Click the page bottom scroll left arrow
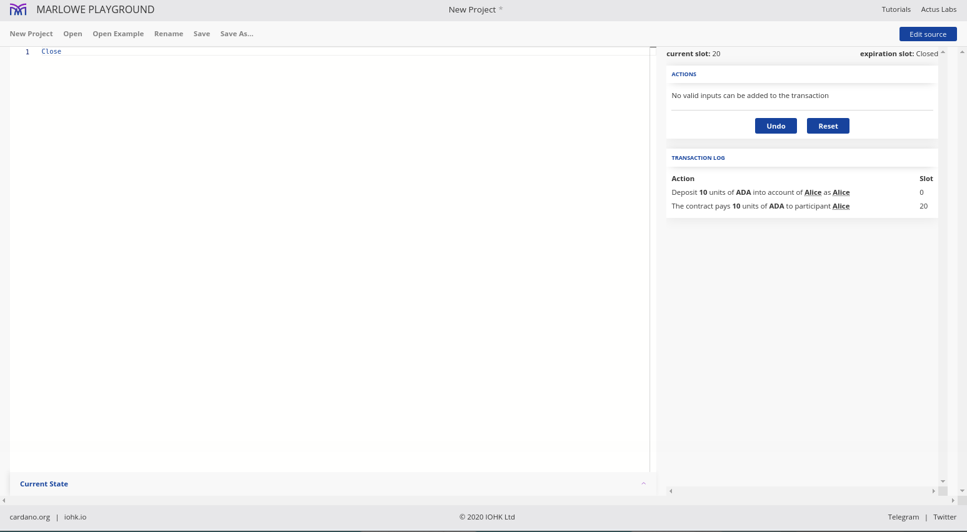Image resolution: width=967 pixels, height=532 pixels. [x=4, y=500]
